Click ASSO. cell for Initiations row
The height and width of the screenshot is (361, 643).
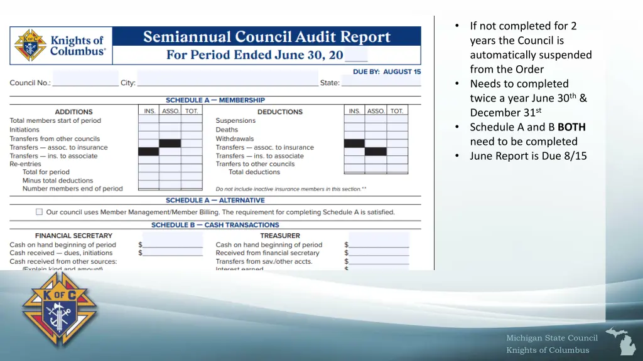[170, 127]
